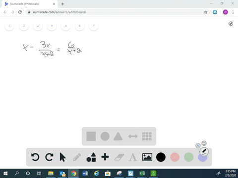This screenshot has height=178, width=238.
Task: Bookmark this page with the star
Action: tap(206, 12)
